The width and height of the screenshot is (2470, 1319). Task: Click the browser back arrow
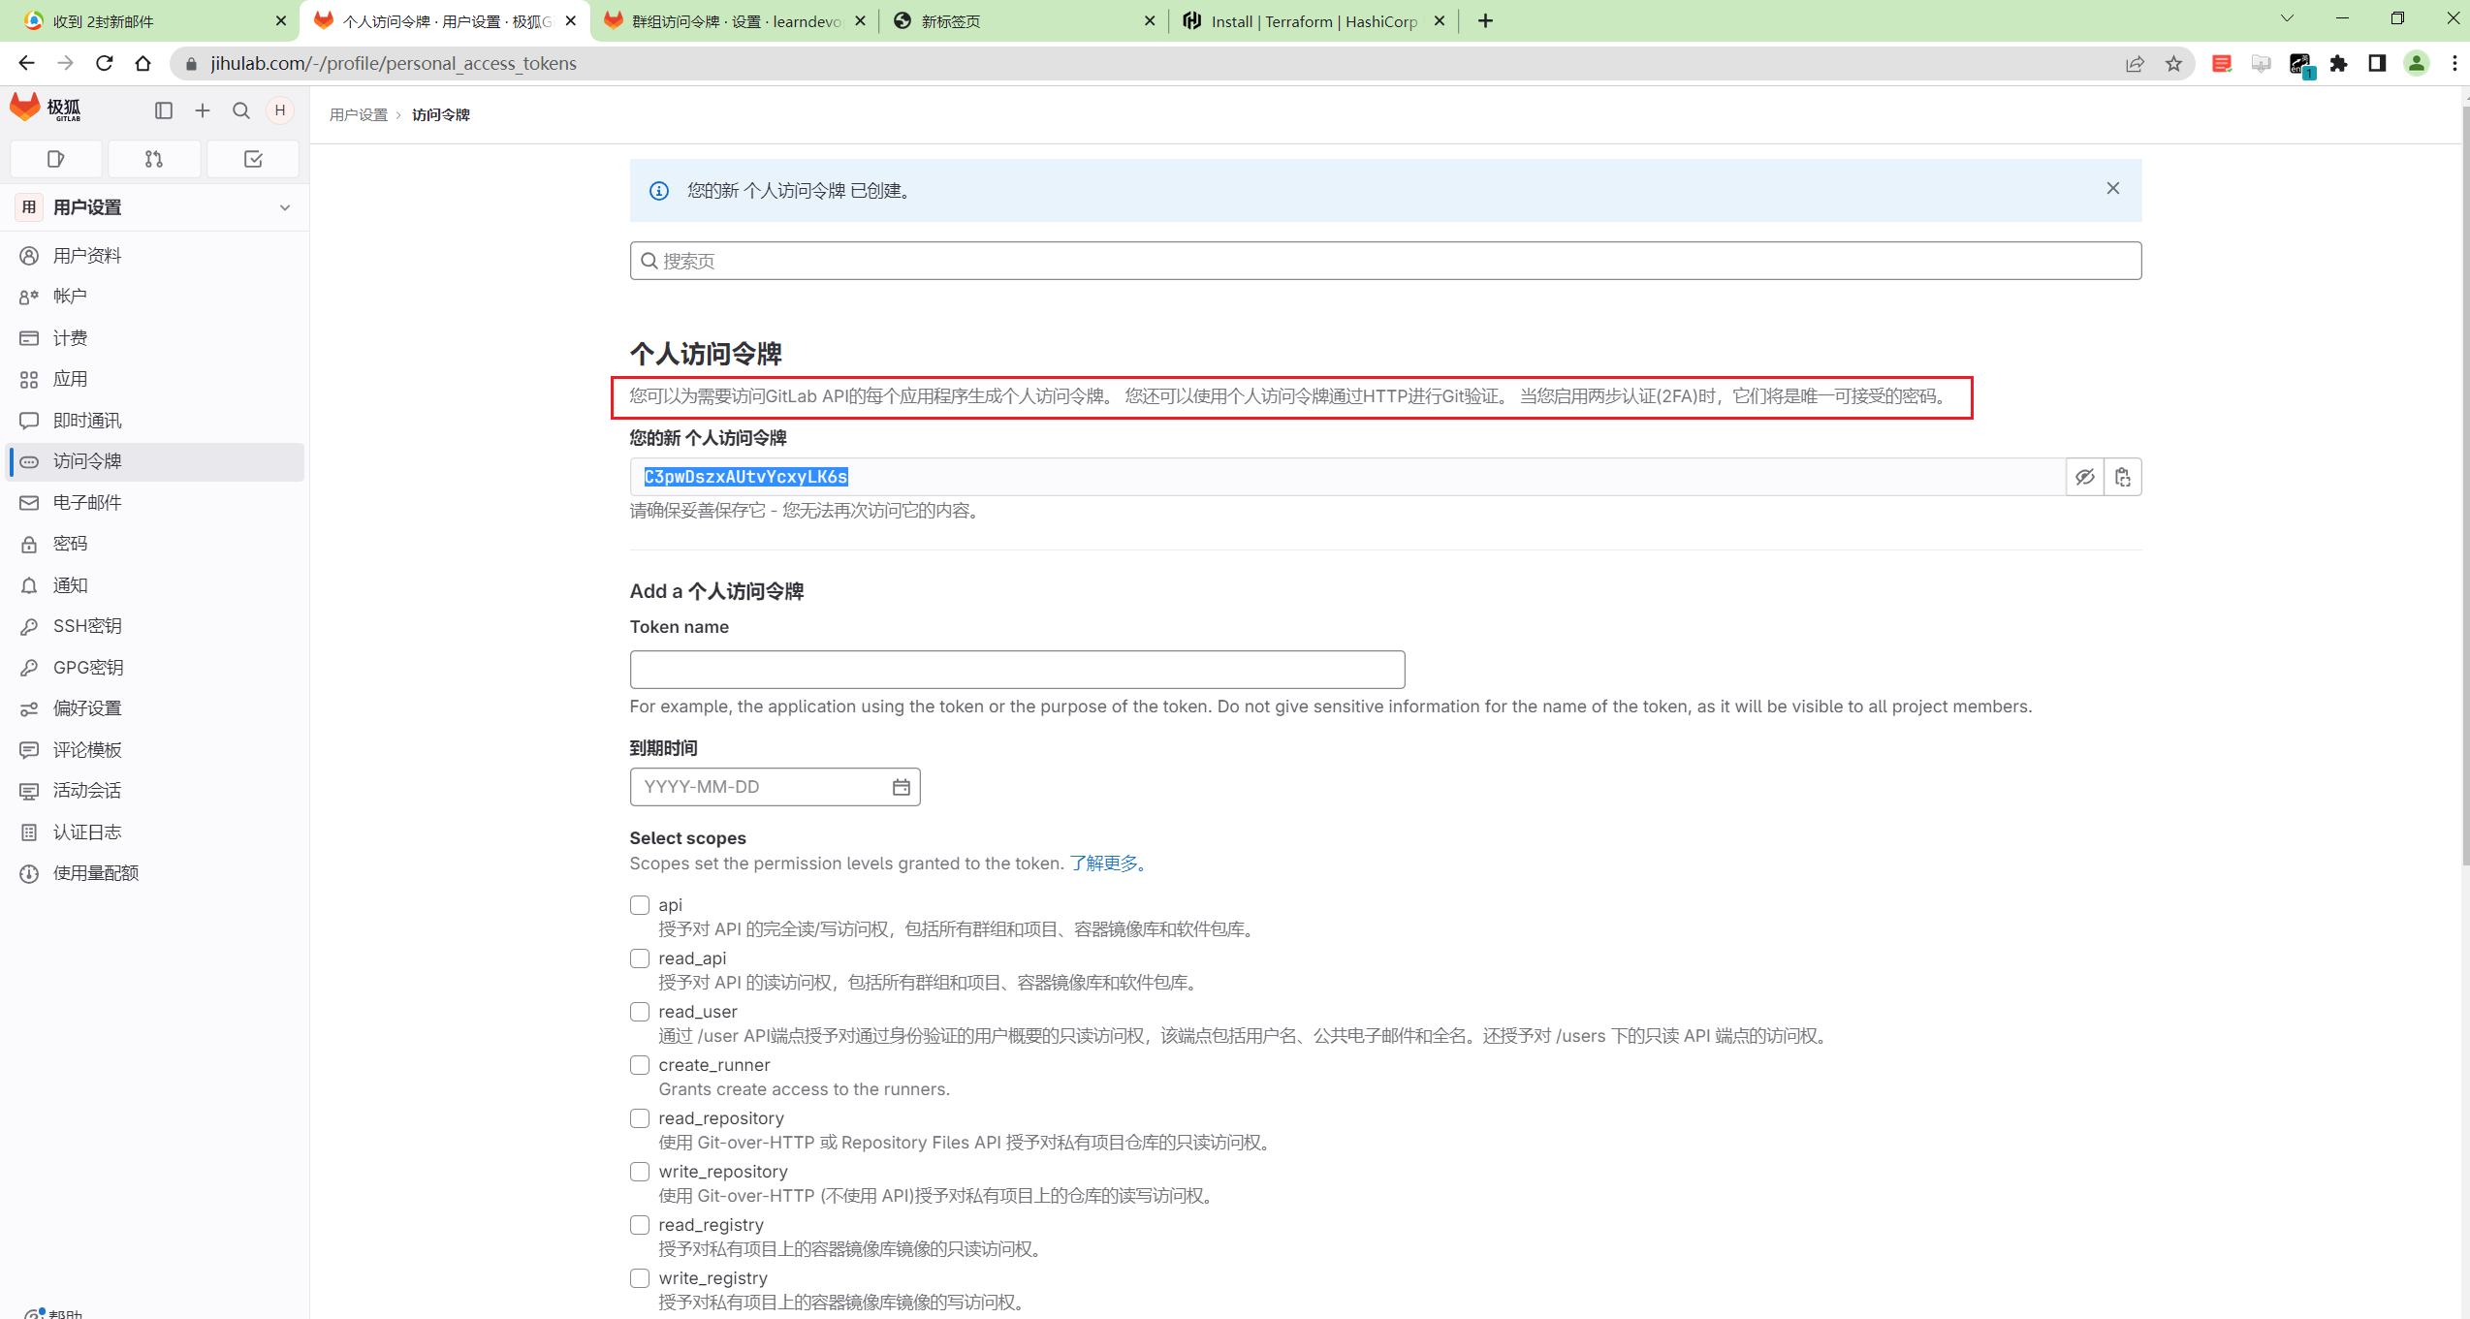click(26, 63)
